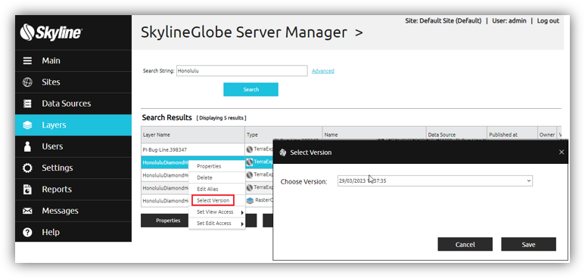Click the Skyline logo in the sidebar

[51, 32]
